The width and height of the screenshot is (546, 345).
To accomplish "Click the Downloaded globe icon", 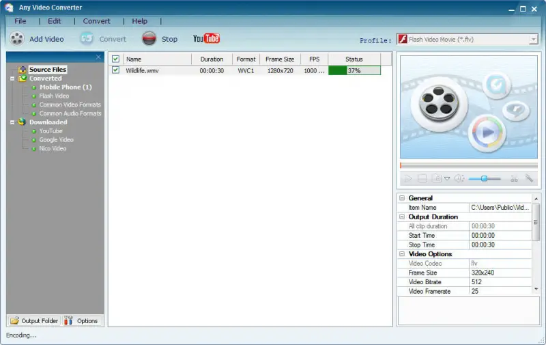I will click(x=22, y=122).
